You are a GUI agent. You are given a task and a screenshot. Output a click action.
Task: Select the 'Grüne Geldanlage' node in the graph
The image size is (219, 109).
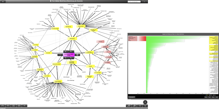pos(71,80)
